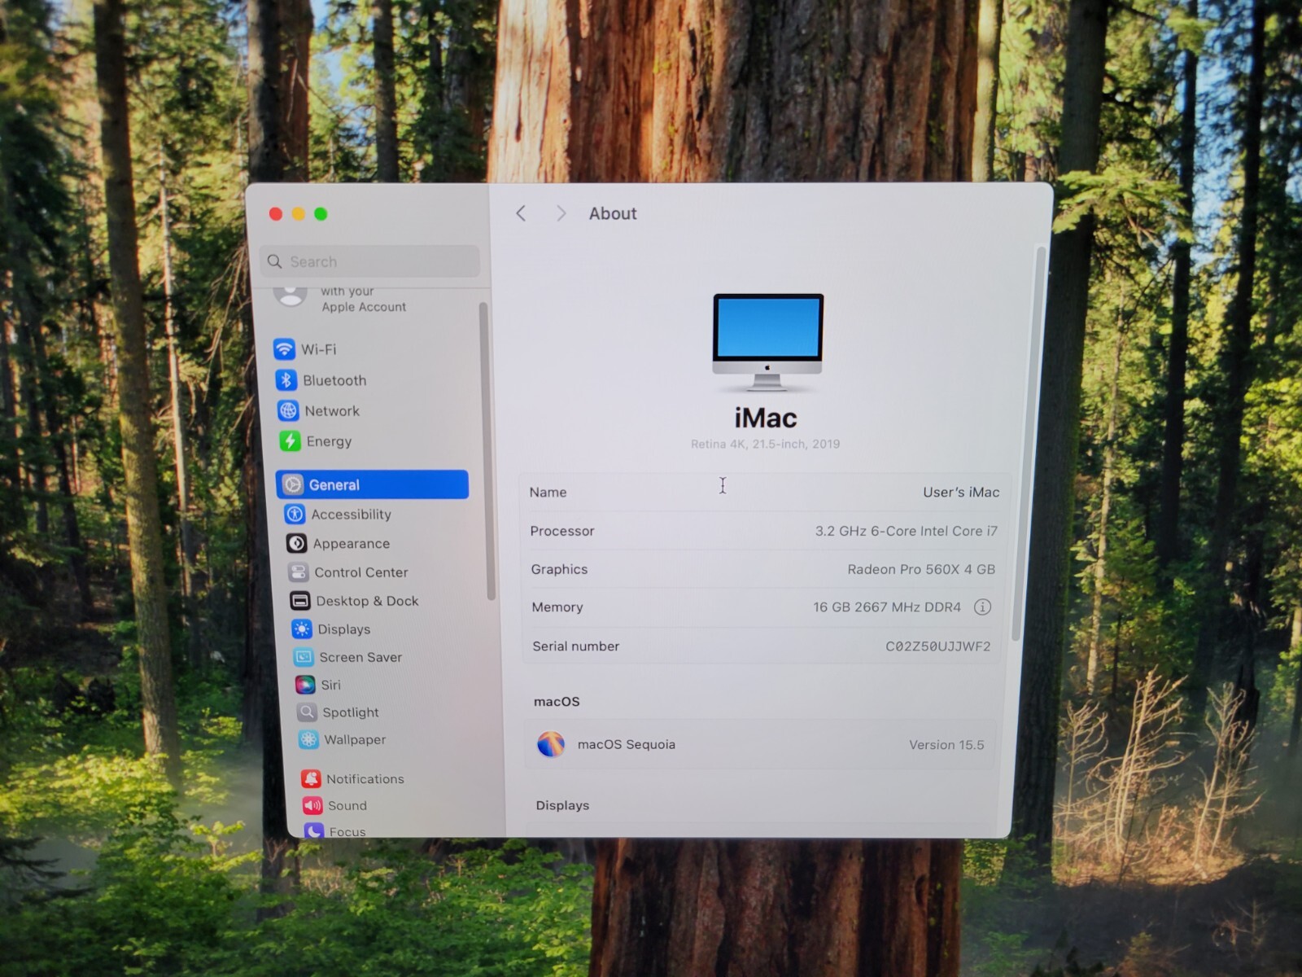
Task: Click the green zoom button
Action: [321, 213]
